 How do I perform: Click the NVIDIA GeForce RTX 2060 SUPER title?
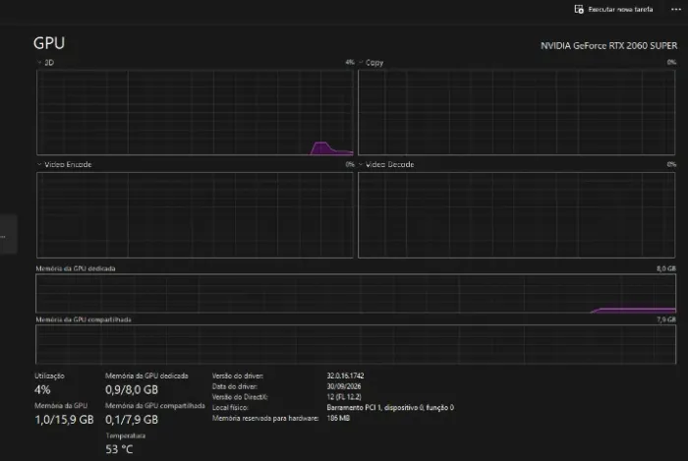[609, 45]
